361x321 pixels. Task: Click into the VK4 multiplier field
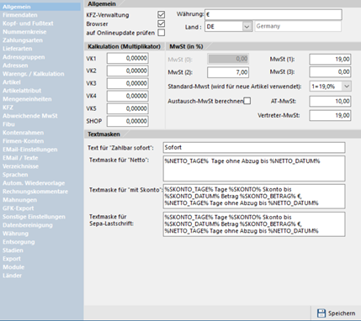pos(128,96)
